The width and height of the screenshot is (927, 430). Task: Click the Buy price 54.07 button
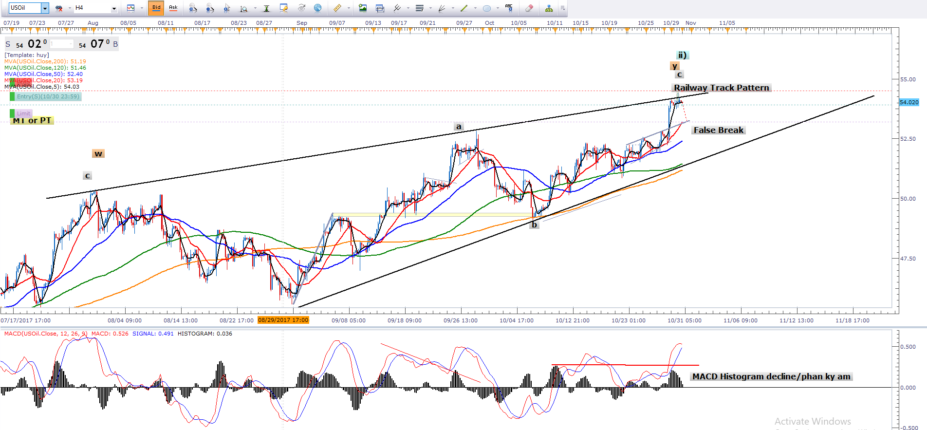[97, 44]
